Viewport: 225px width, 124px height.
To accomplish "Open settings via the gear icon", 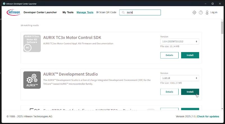I will point(194,13).
